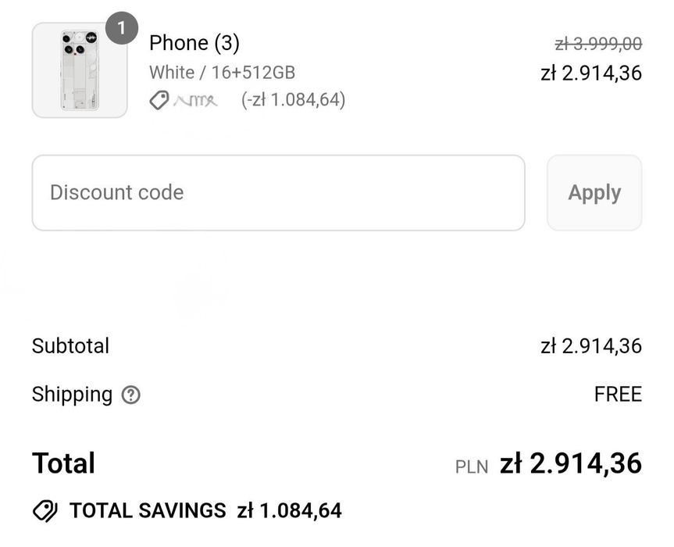Image resolution: width=674 pixels, height=547 pixels.
Task: Open the Phone (3) product thumbnail
Action: [79, 70]
